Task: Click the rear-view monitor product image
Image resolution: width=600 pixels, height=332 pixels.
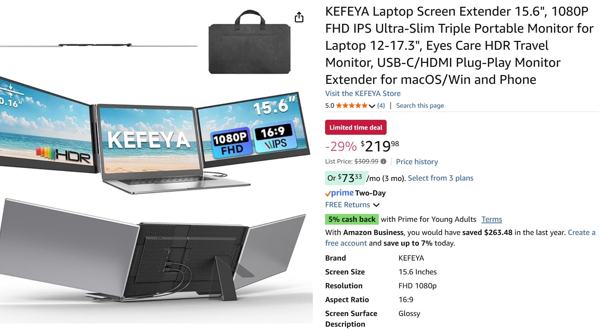Action: point(154,252)
